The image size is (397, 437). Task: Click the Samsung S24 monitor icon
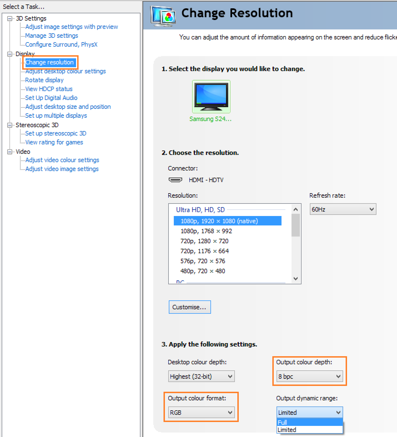[x=211, y=97]
